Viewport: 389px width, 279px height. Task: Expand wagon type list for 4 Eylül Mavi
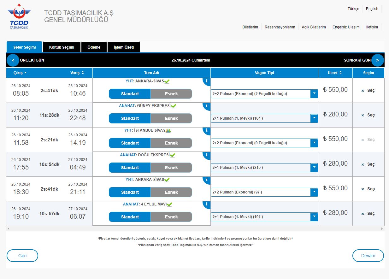314,217
